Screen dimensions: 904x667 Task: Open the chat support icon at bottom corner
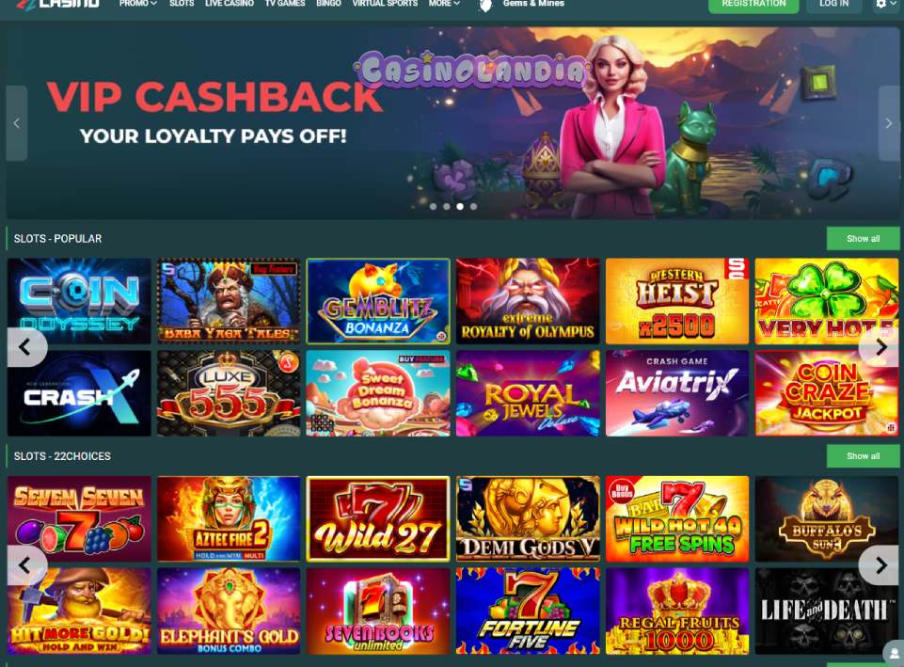click(895, 655)
